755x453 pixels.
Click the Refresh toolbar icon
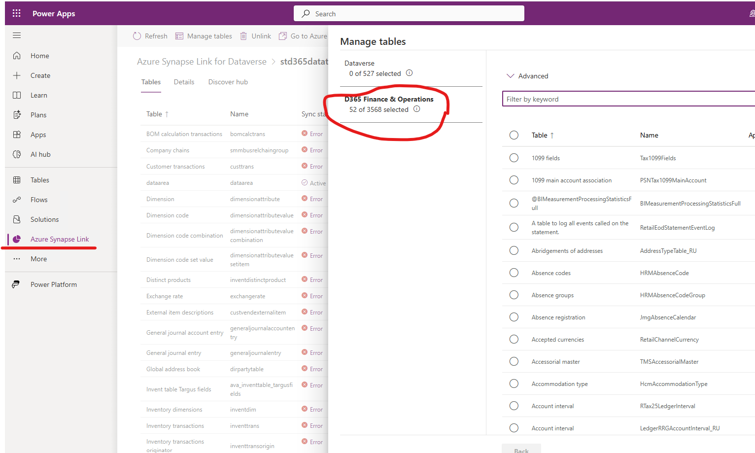click(137, 36)
